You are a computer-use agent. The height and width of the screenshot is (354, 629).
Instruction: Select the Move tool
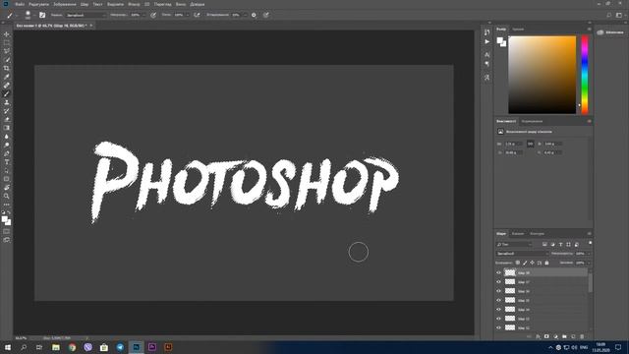tap(7, 34)
